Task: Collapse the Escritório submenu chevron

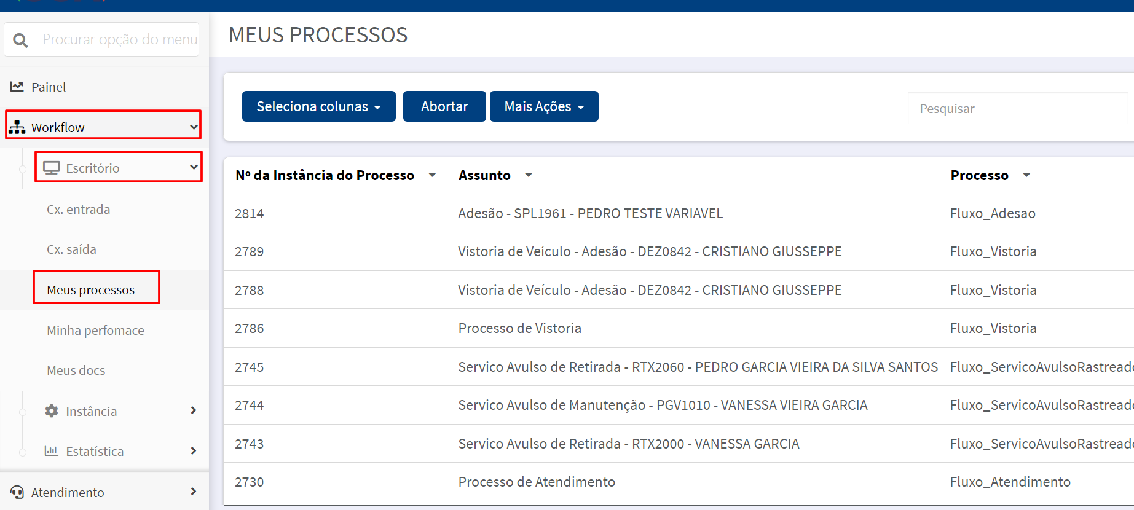Action: pyautogui.click(x=194, y=167)
